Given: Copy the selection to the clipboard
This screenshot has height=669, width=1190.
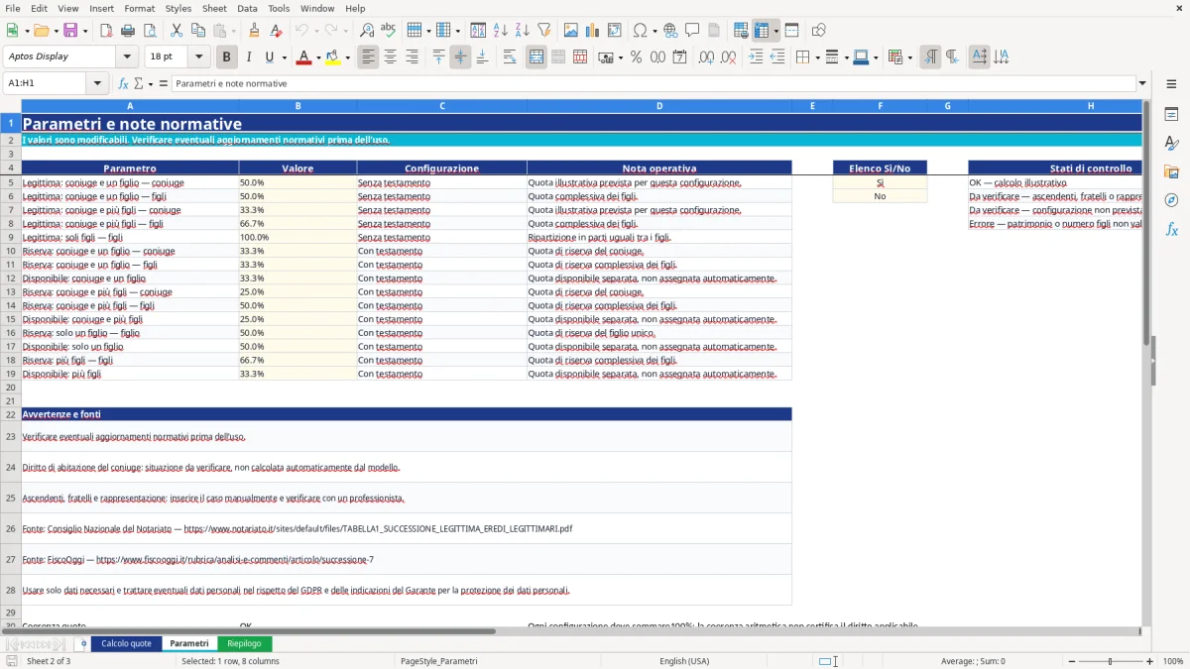Looking at the screenshot, I should click(198, 31).
